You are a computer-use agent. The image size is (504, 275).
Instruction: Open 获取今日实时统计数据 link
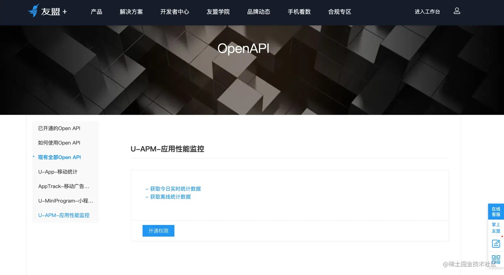coord(175,189)
